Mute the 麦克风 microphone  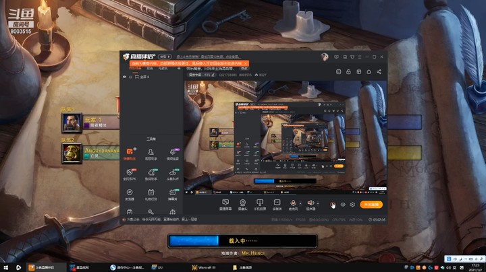293,204
